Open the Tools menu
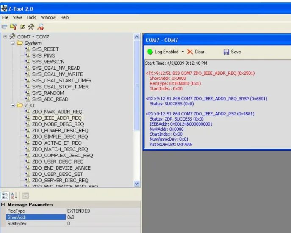Image resolution: width=291 pixels, height=233 pixels. click(x=31, y=17)
